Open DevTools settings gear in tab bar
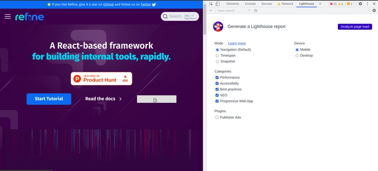378x171 pixels. tap(360, 4)
